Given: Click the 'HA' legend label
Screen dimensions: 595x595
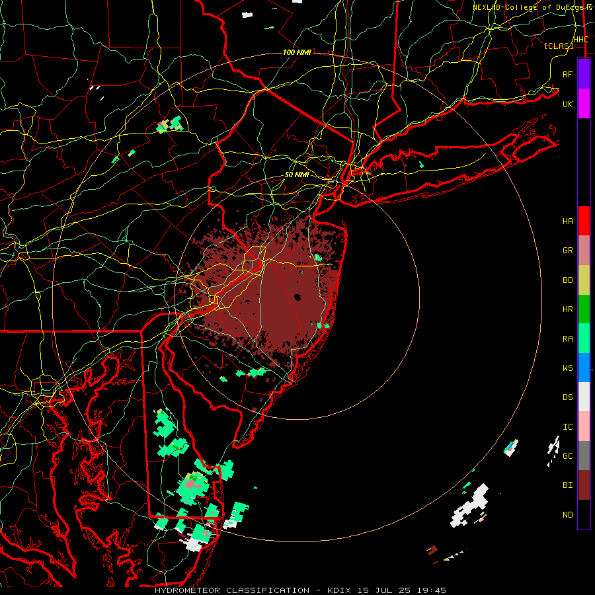Looking at the screenshot, I should (x=568, y=221).
